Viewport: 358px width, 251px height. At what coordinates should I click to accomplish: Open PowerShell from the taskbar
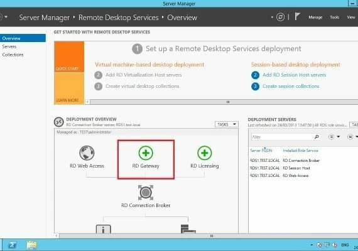tap(13, 245)
